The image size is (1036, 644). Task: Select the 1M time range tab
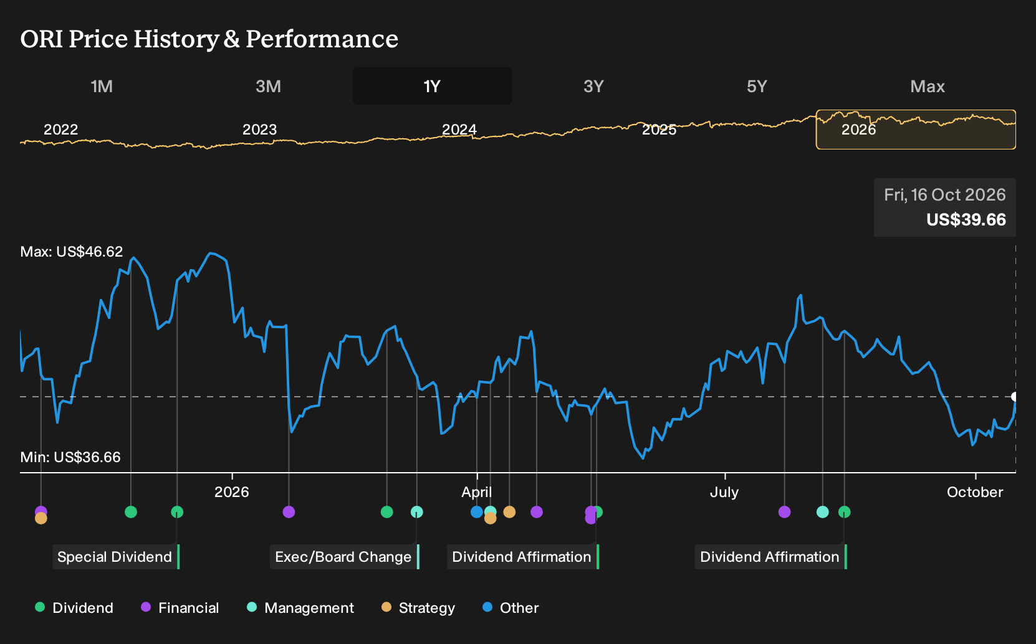point(102,86)
